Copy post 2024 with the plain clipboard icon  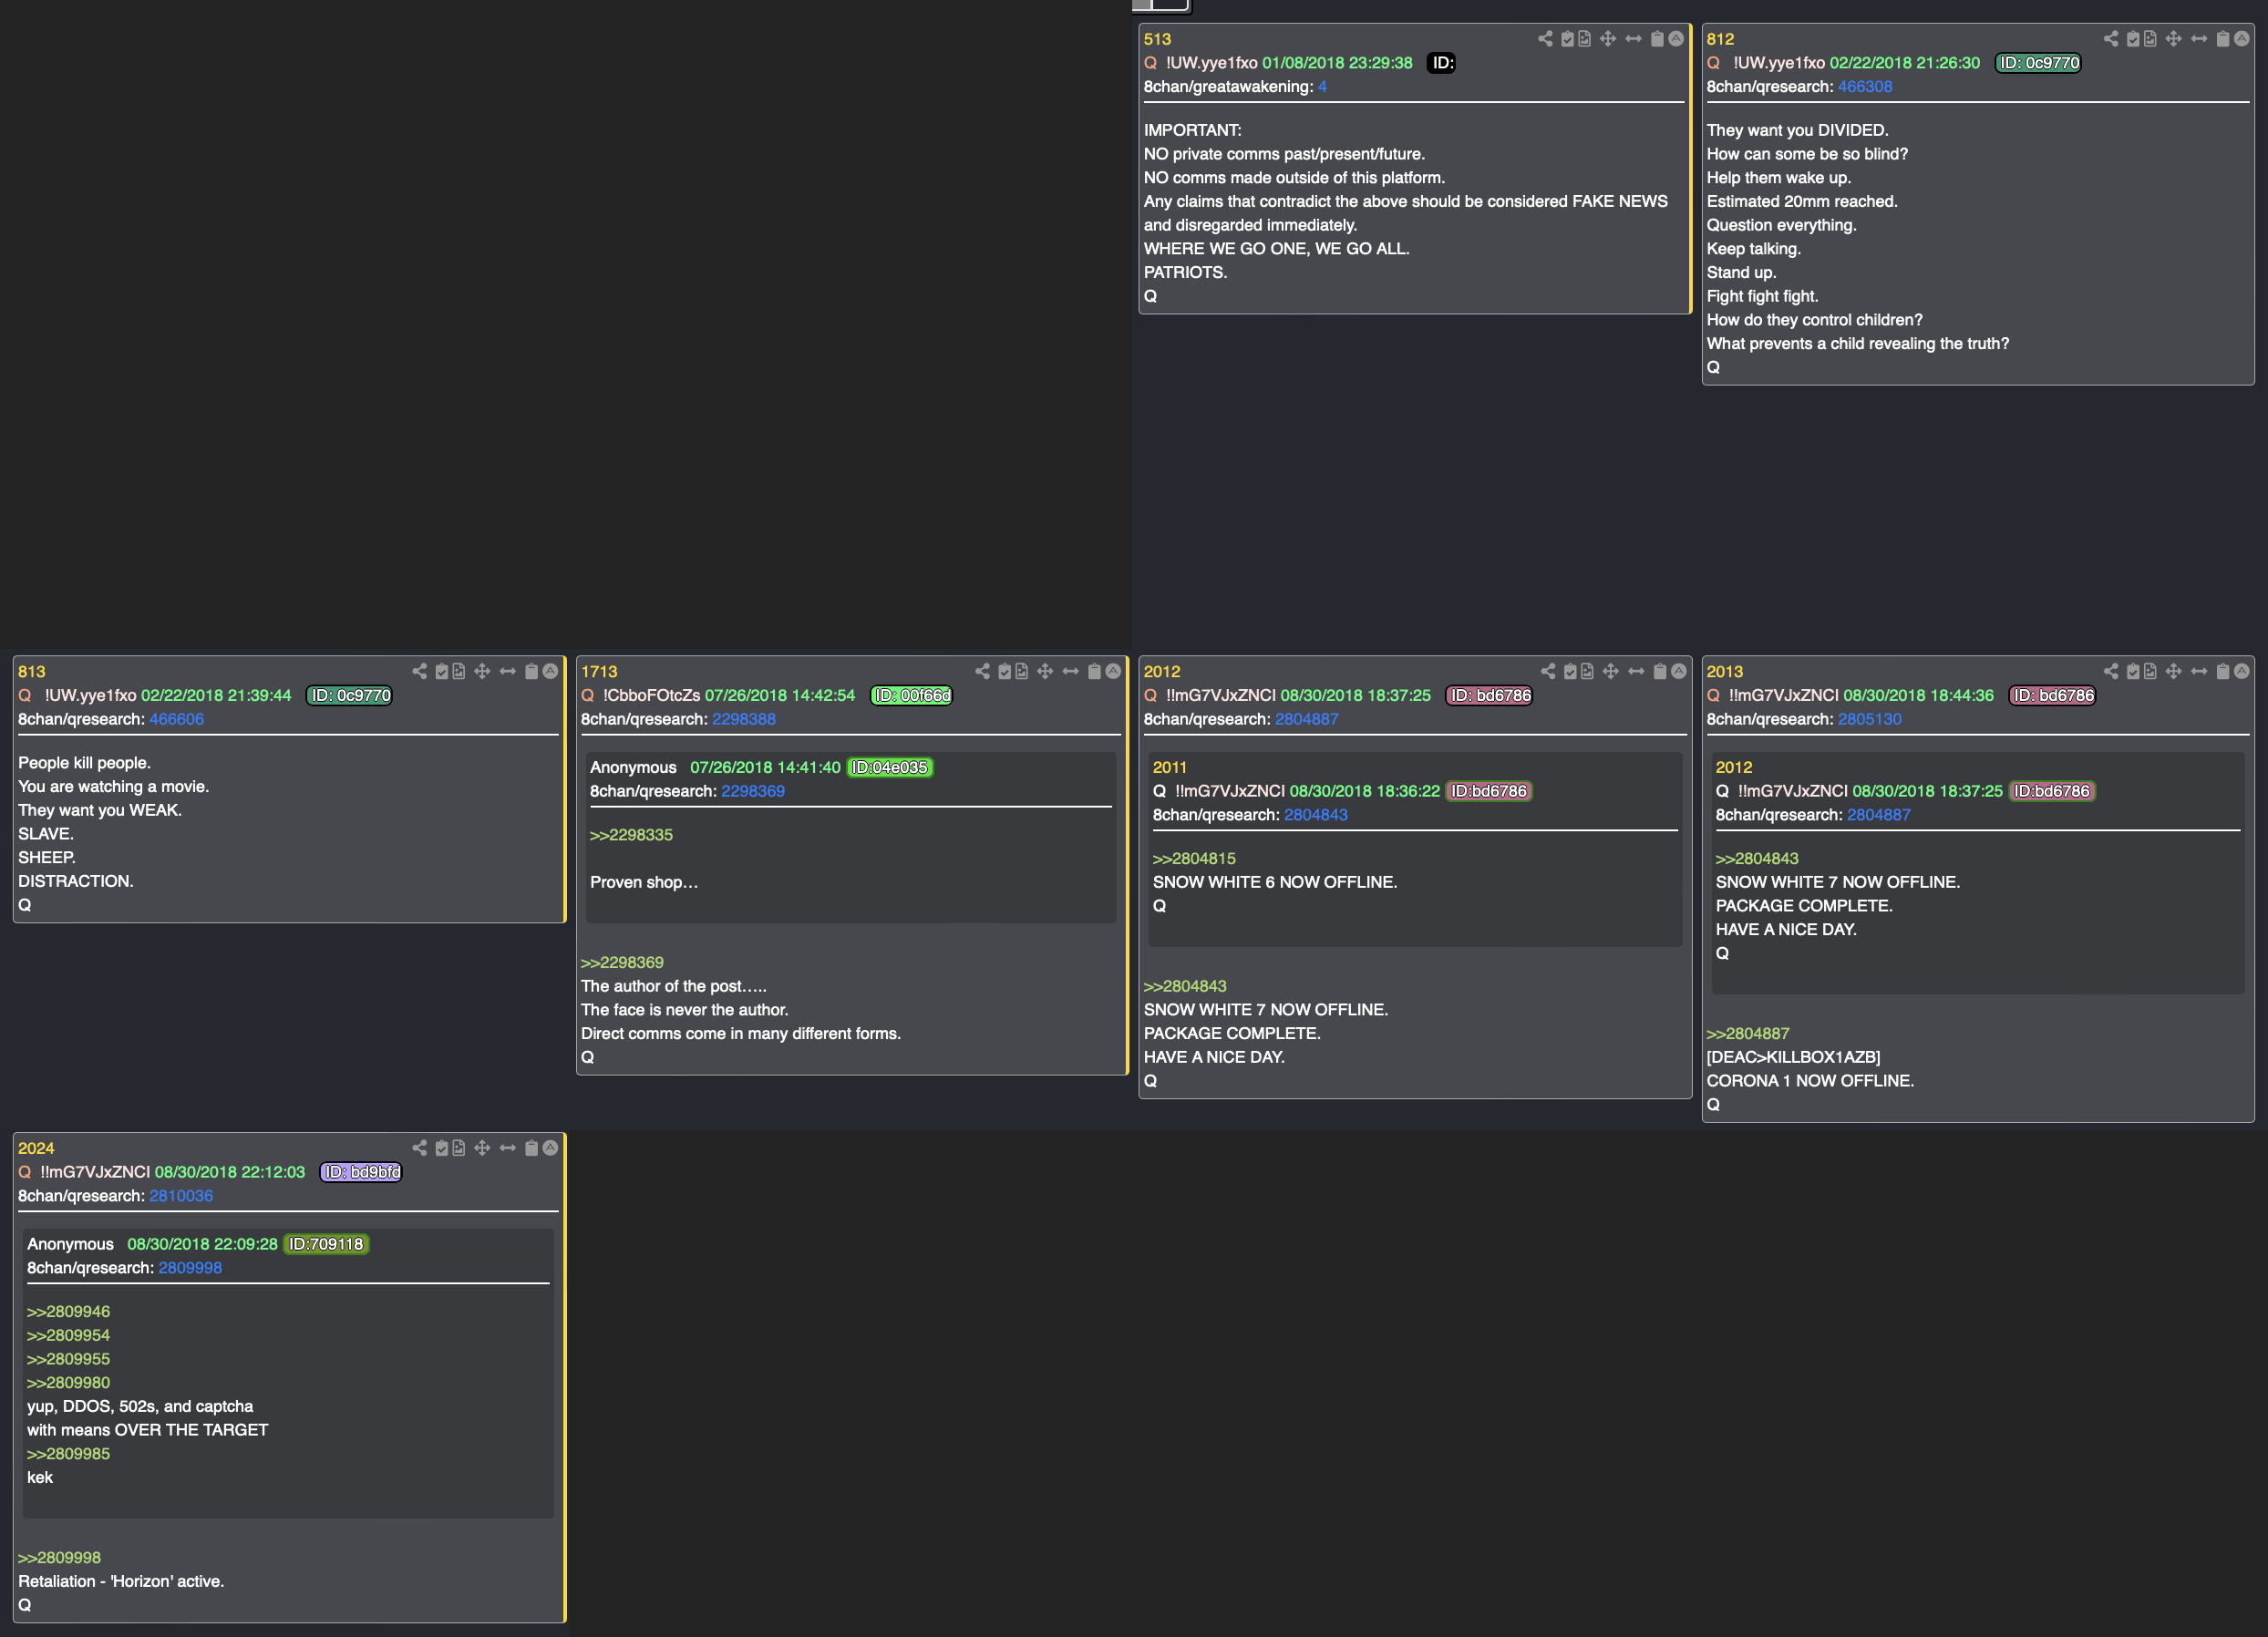click(x=531, y=1148)
